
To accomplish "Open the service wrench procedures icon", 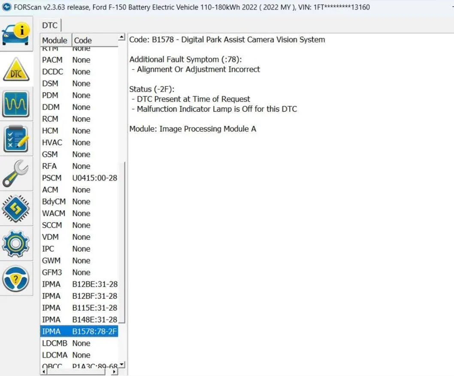I will (16, 174).
